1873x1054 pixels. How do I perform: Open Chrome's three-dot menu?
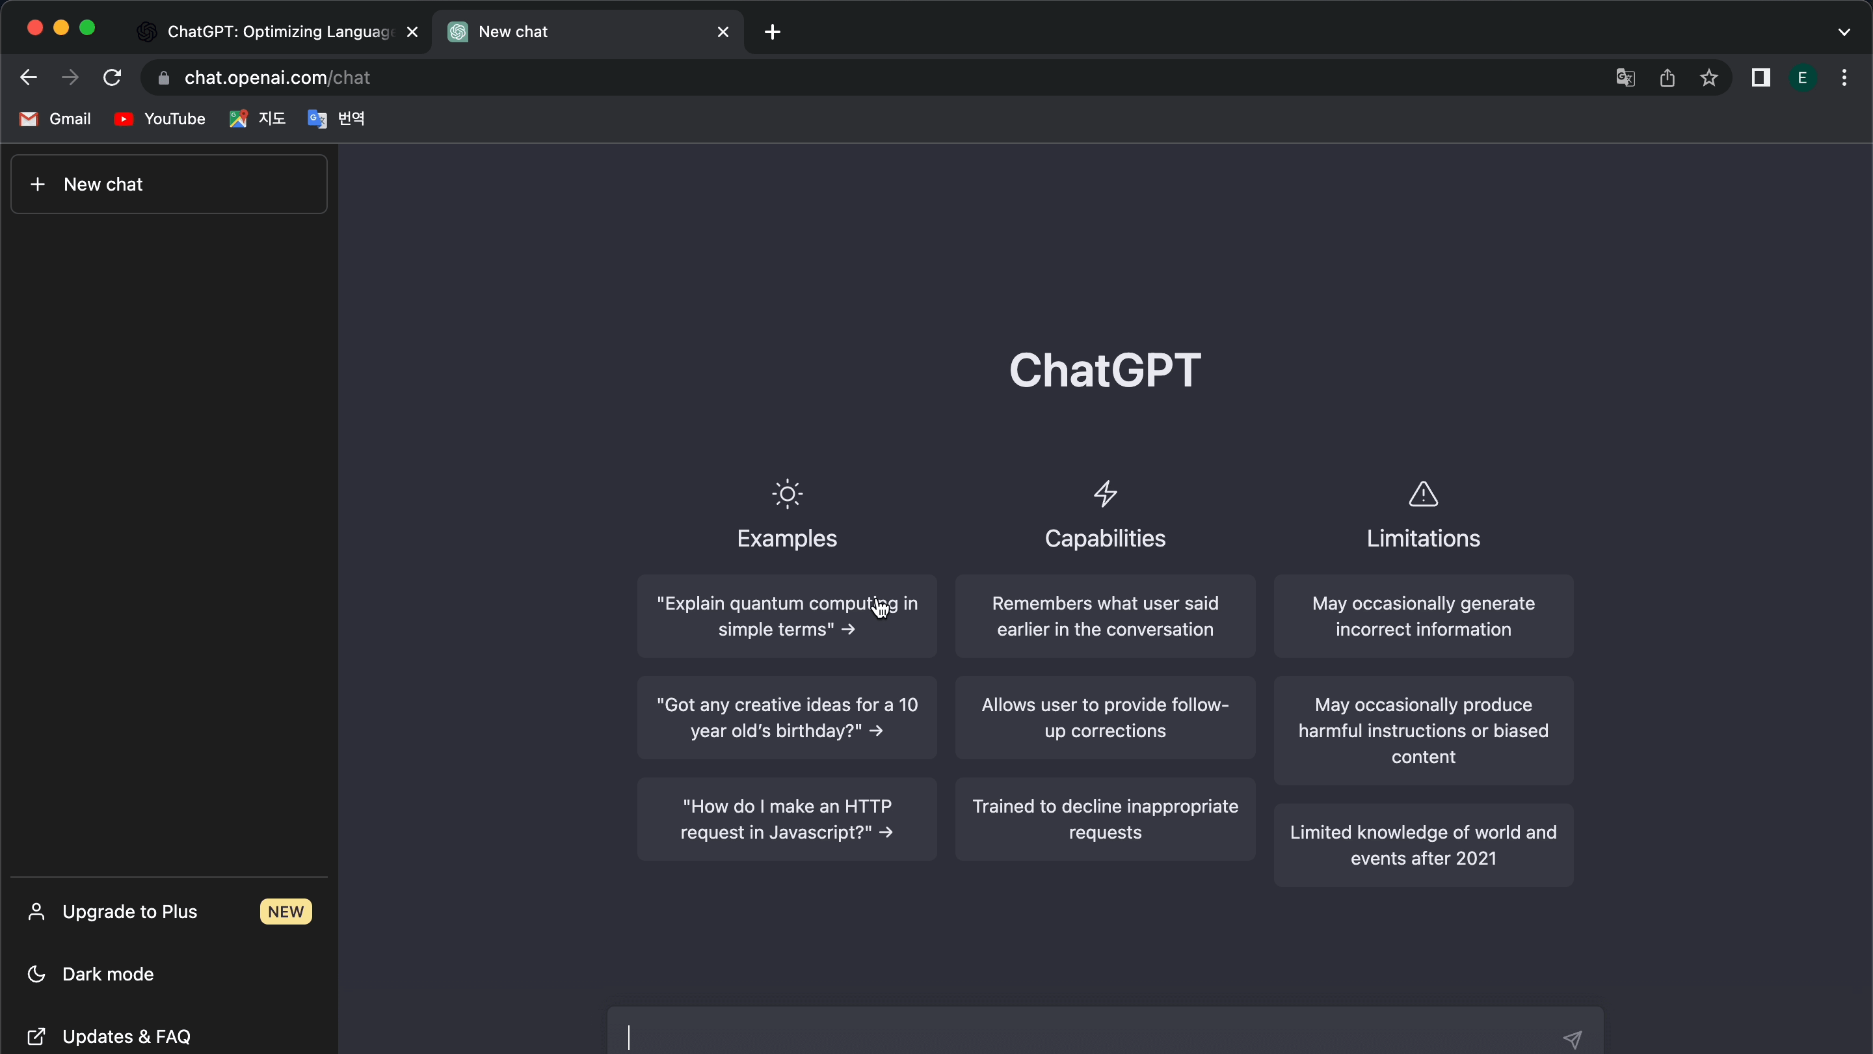1844,78
